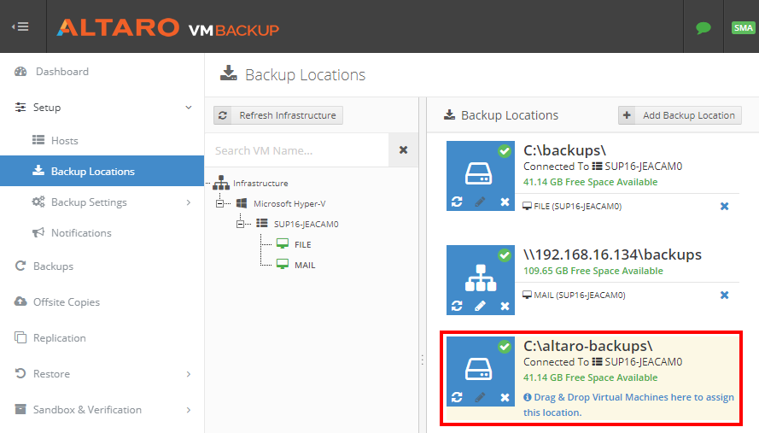Click the C:\altaro-backups\ drive icon
The image size is (759, 433).
click(479, 369)
